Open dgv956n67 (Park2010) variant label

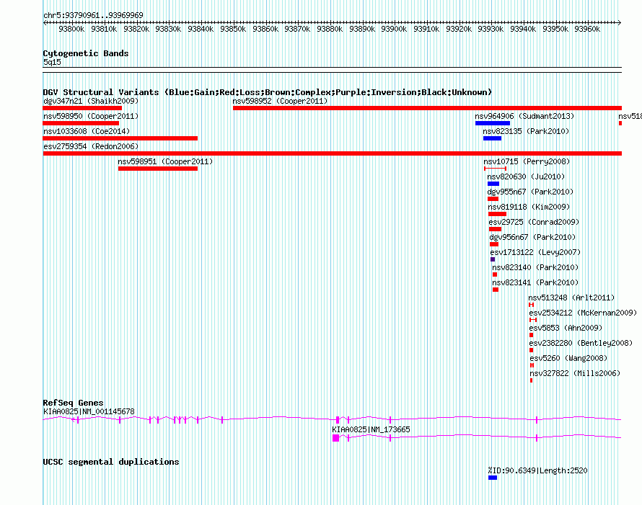click(x=532, y=237)
